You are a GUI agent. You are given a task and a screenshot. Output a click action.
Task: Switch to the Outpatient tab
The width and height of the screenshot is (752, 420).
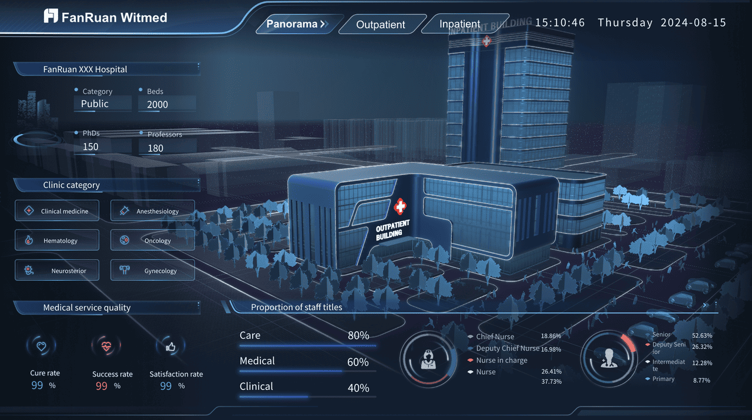[381, 25]
